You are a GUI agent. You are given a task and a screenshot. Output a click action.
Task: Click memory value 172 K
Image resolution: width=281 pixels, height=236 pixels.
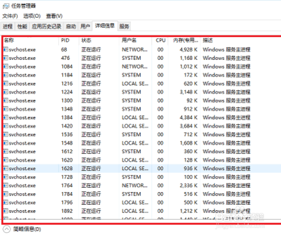(x=190, y=75)
